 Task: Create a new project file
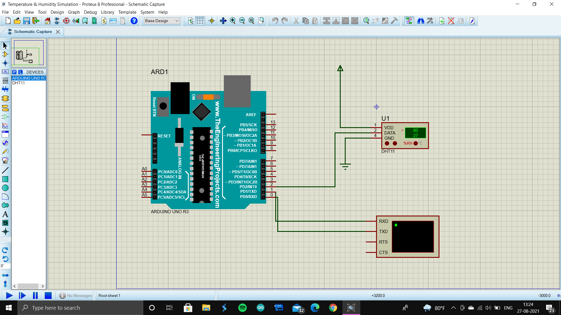[x=8, y=21]
